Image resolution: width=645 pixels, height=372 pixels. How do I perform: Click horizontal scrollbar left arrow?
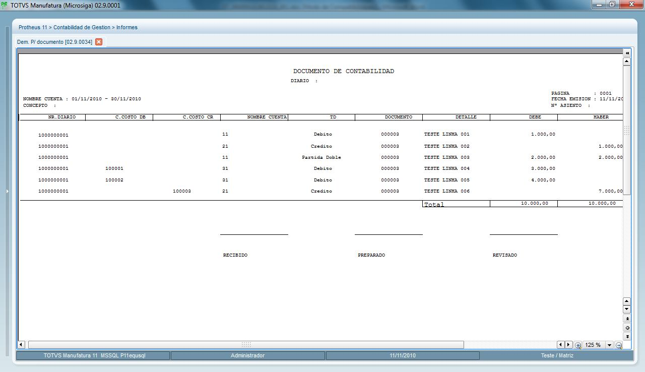(x=21, y=345)
